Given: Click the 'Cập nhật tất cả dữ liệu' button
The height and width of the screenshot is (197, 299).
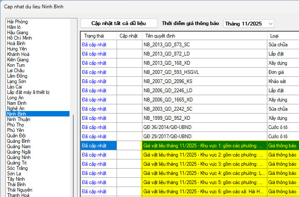Looking at the screenshot, I should [x=119, y=23].
